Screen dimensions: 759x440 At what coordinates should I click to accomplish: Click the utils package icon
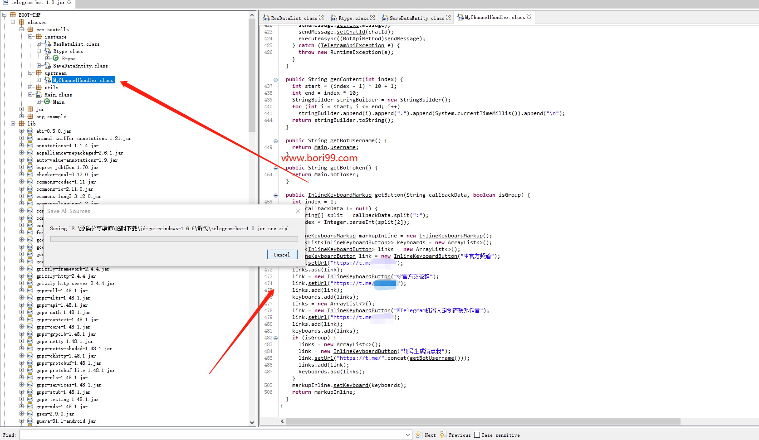tap(39, 87)
